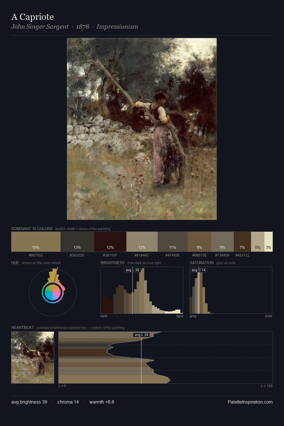
Task: Click the 'avg C 14' label
Action: [199, 270]
